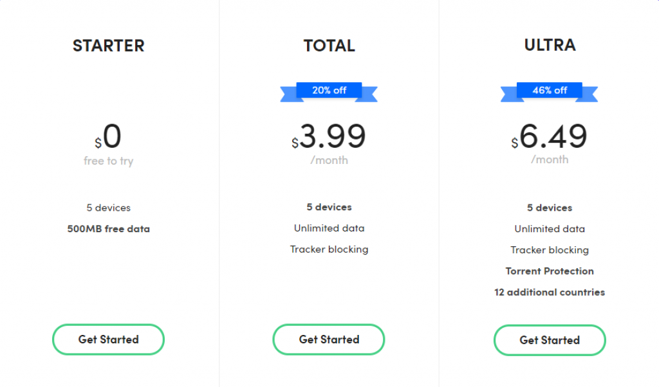This screenshot has width=659, height=387.
Task: Click the 46% off ribbon badge
Action: click(x=550, y=92)
